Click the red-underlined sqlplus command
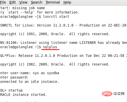 (x=50, y=47)
